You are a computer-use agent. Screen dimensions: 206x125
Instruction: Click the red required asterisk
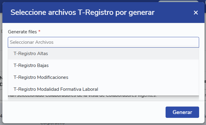click(x=39, y=31)
